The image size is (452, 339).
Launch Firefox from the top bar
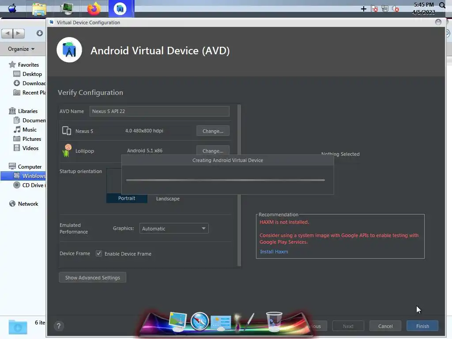(x=94, y=9)
